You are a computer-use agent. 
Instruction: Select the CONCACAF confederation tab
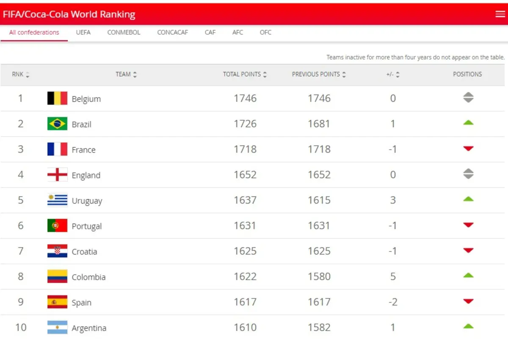[x=172, y=32]
